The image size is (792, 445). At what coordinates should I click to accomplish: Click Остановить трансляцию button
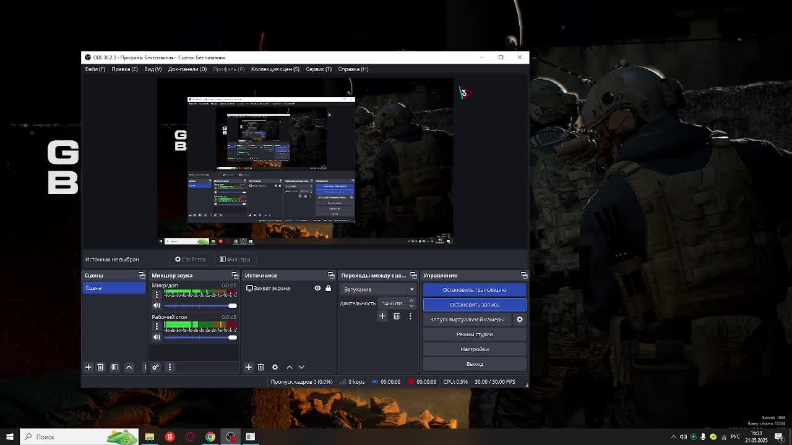click(x=475, y=290)
